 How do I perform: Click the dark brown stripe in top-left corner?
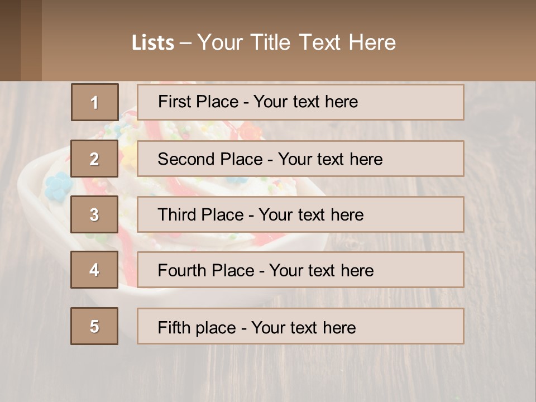pyautogui.click(x=10, y=40)
